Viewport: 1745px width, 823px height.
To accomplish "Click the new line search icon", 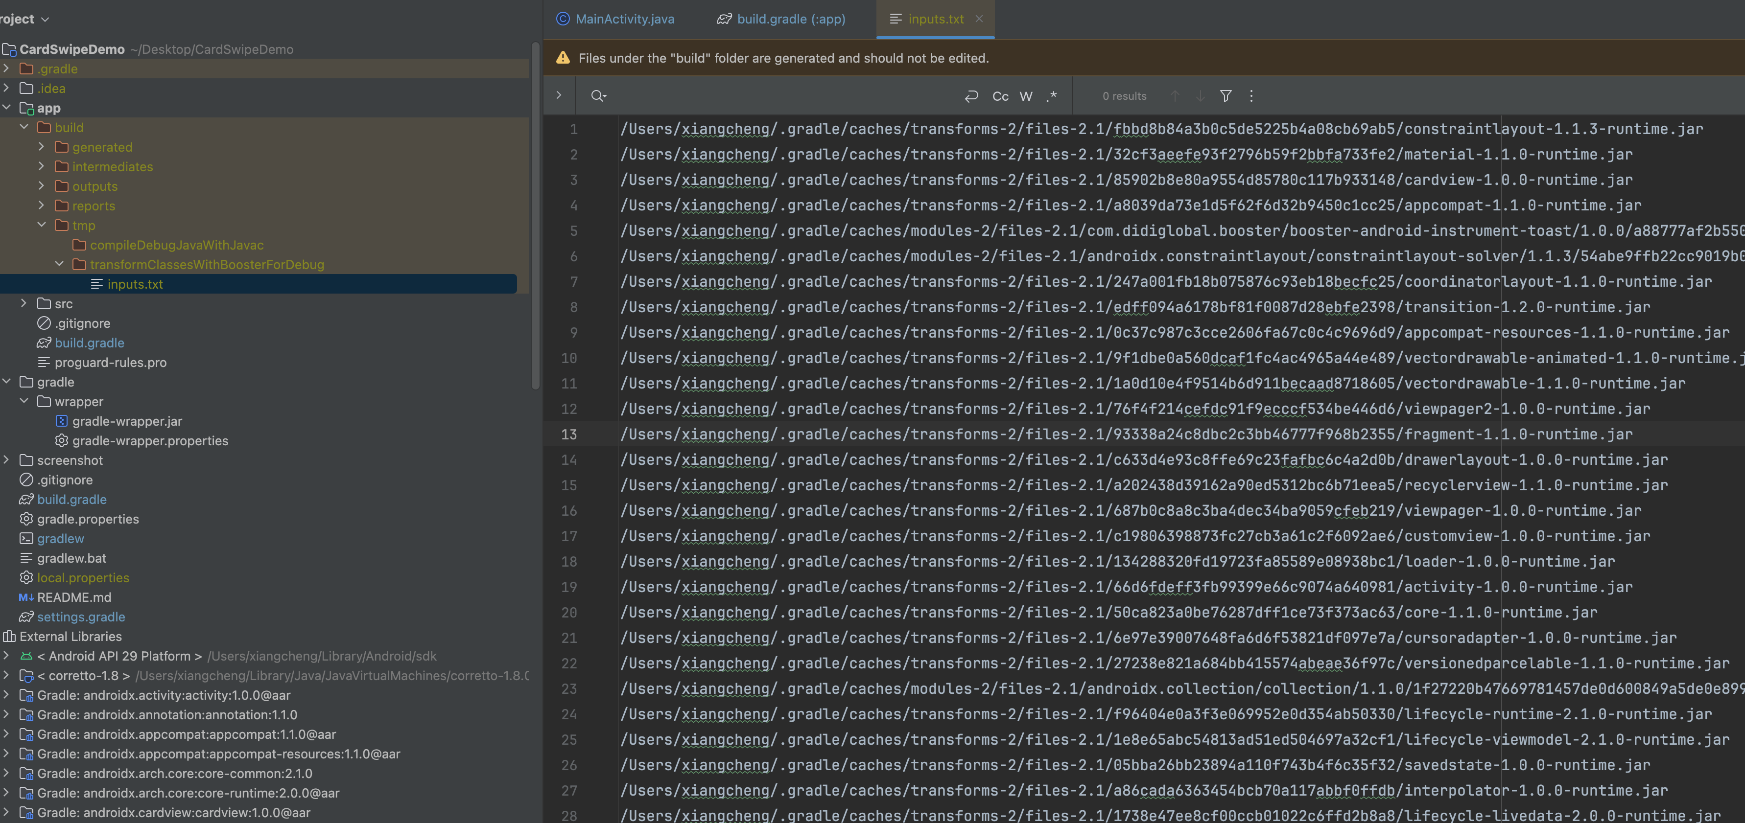I will (x=971, y=96).
